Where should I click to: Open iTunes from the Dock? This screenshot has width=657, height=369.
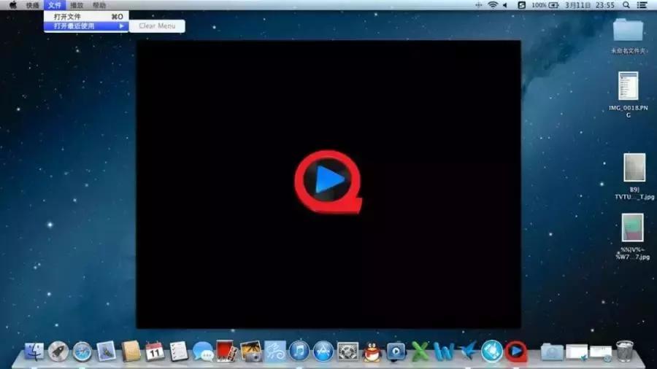tap(299, 351)
